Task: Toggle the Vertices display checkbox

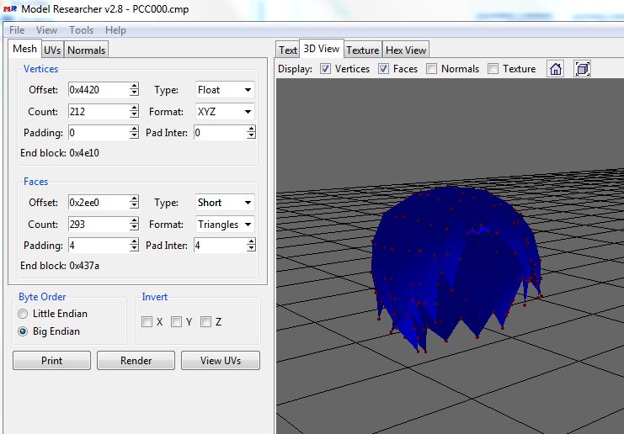Action: coord(325,69)
